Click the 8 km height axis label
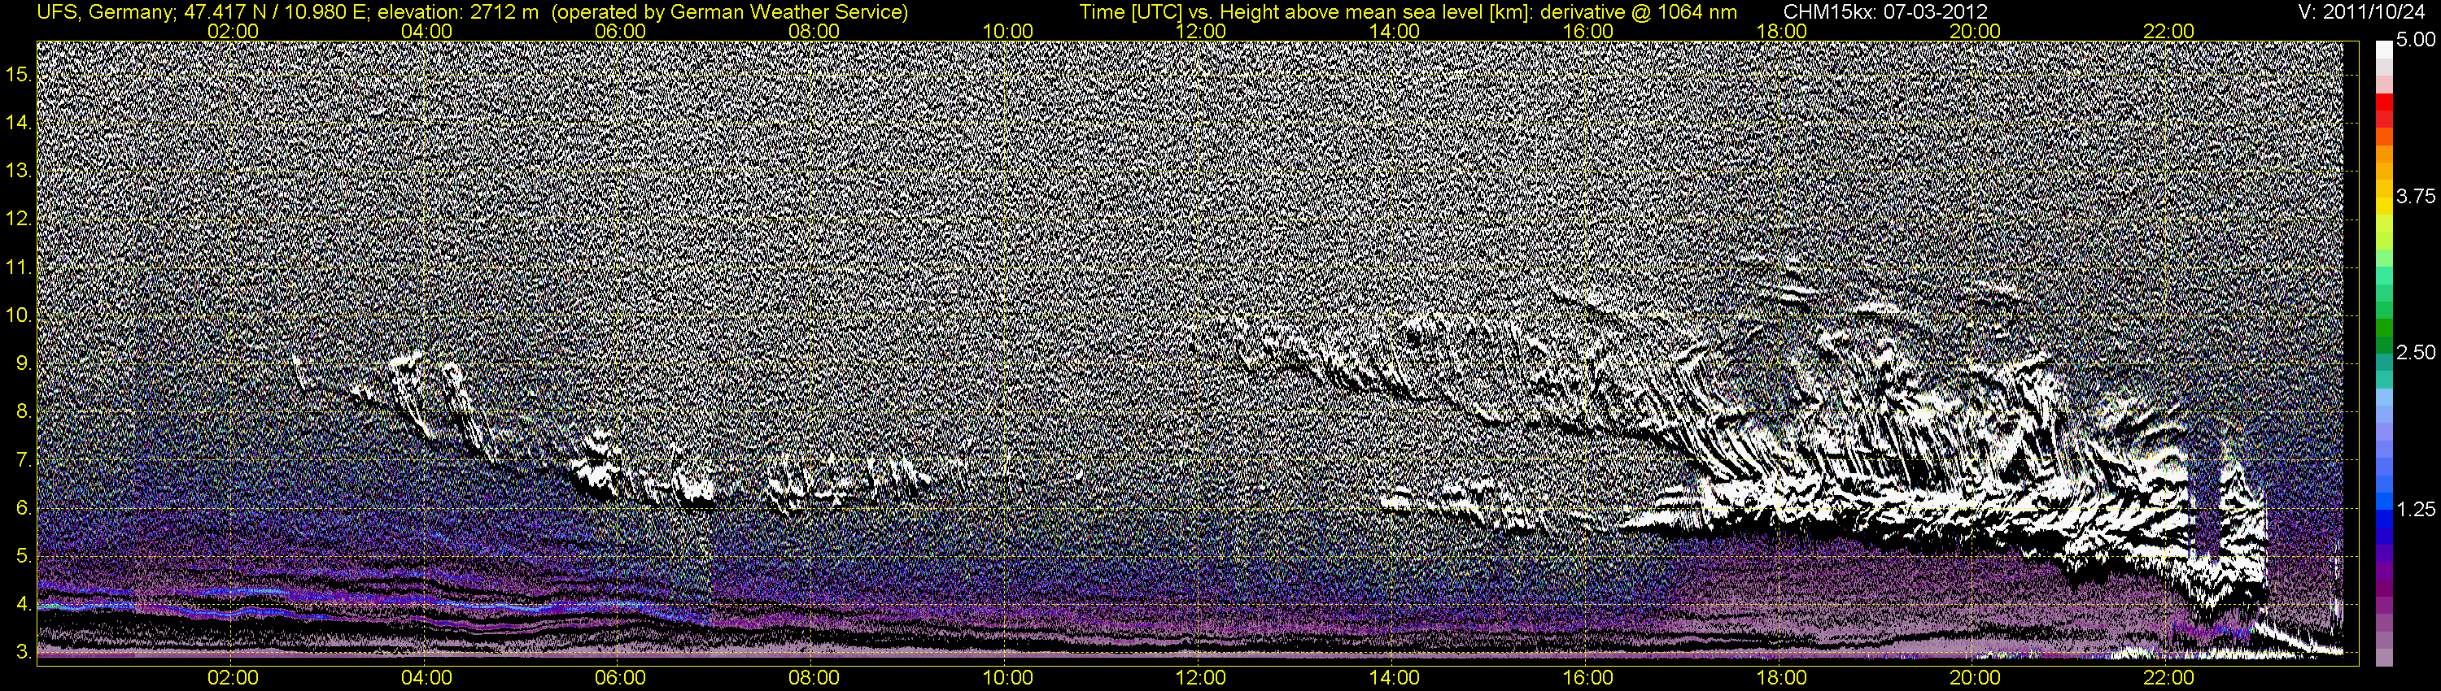 point(24,412)
